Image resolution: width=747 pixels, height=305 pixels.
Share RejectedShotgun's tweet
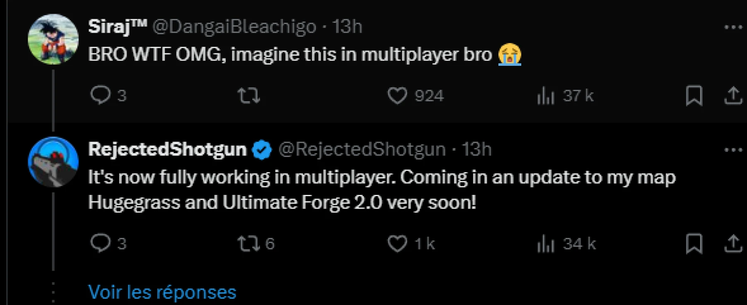(x=733, y=243)
